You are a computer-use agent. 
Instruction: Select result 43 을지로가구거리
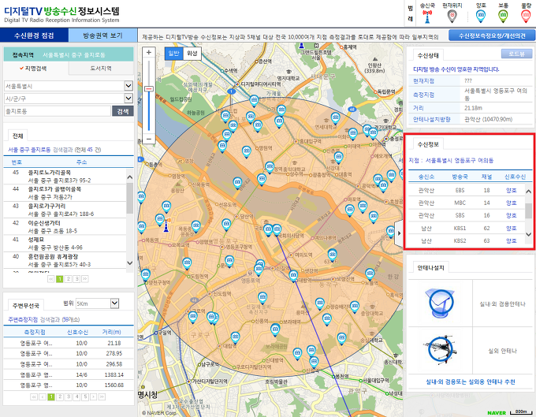click(x=65, y=210)
